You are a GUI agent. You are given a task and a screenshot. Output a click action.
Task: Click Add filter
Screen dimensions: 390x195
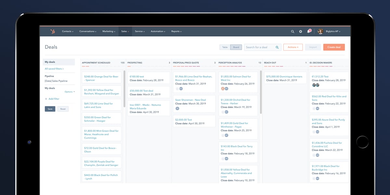54,99
